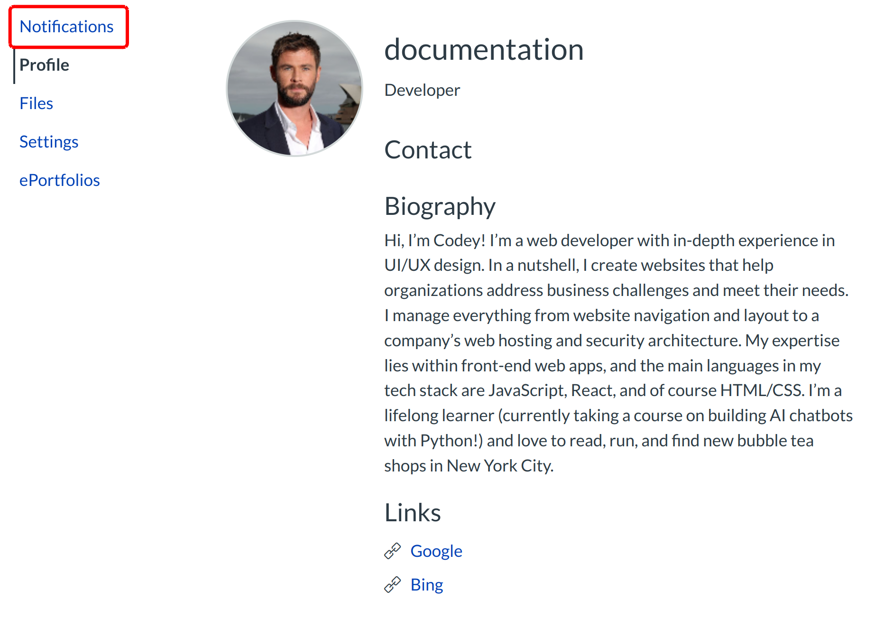The height and width of the screenshot is (628, 884).
Task: Click "Python!)" in the biography paragraph
Action: (x=451, y=441)
